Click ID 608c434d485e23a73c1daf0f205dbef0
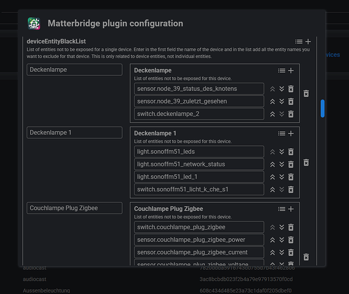This screenshot has width=349, height=294. 245,290
